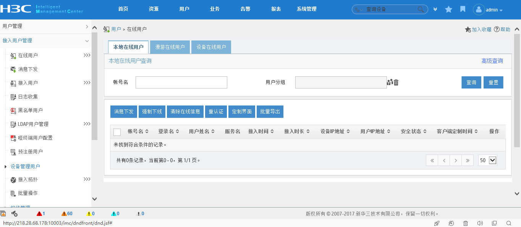521x227 pixels.
Task: Switch to the 设备在线用户 tab
Action: 211,47
